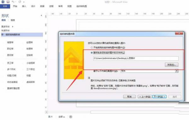Screen dimensions: 189x120
Task: Click the Undo arrow icon
Action: click(x=13, y=2)
